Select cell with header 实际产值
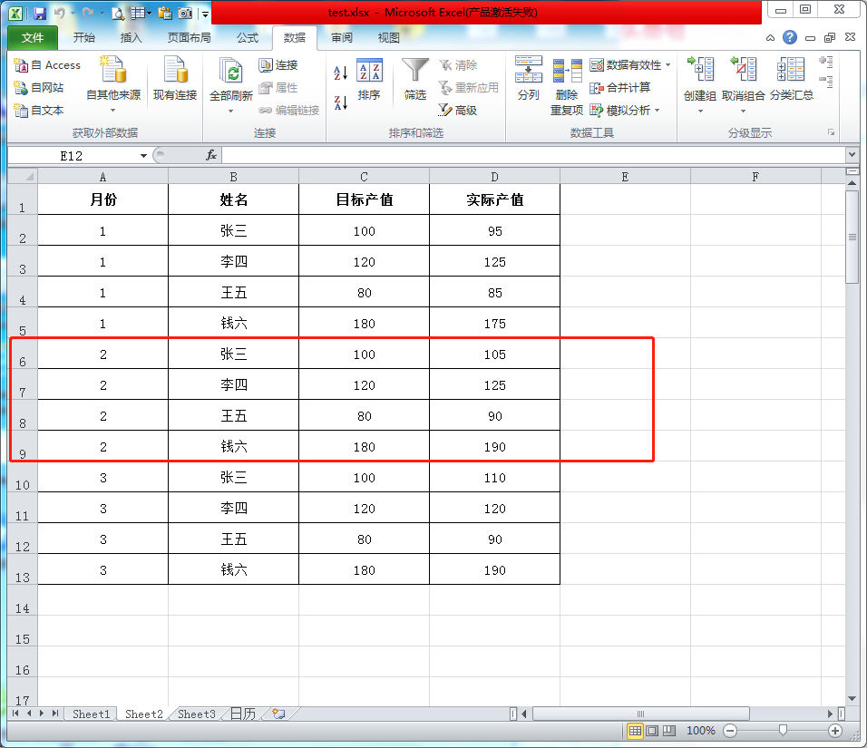The image size is (867, 748). [x=494, y=199]
